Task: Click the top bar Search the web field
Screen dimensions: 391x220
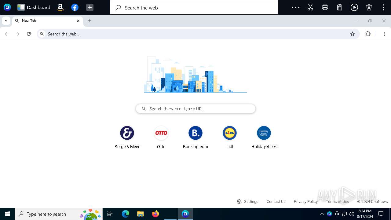Action: (194, 7)
